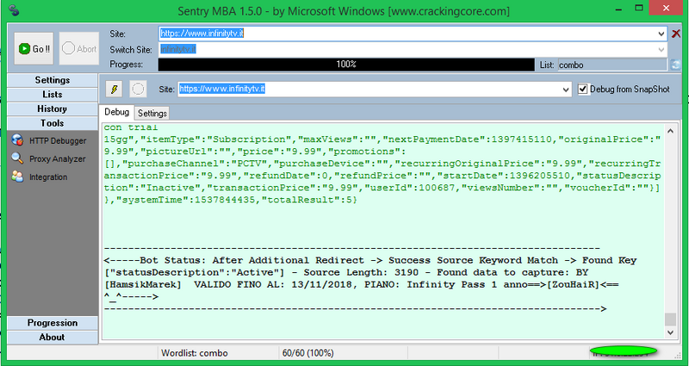Click the scroll down arrow in debug output

(x=670, y=332)
